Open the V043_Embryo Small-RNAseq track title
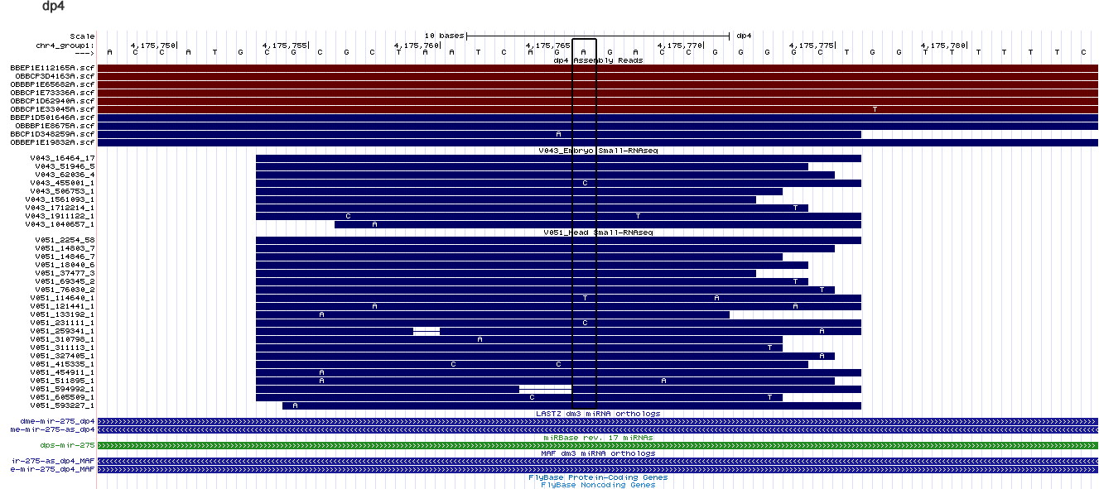The width and height of the screenshot is (1099, 489). click(x=598, y=151)
